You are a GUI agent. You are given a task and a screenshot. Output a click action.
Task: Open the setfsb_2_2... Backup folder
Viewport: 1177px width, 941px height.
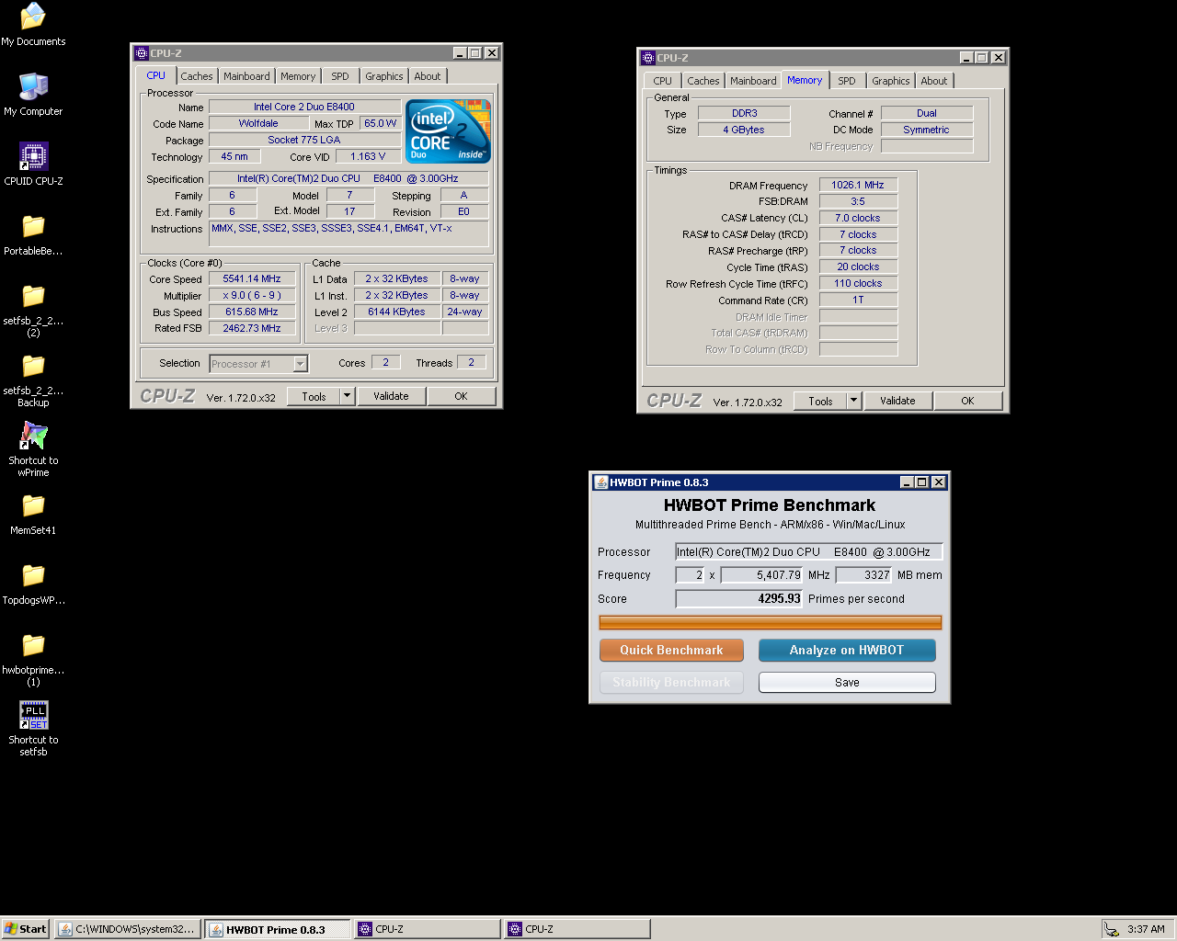[33, 379]
